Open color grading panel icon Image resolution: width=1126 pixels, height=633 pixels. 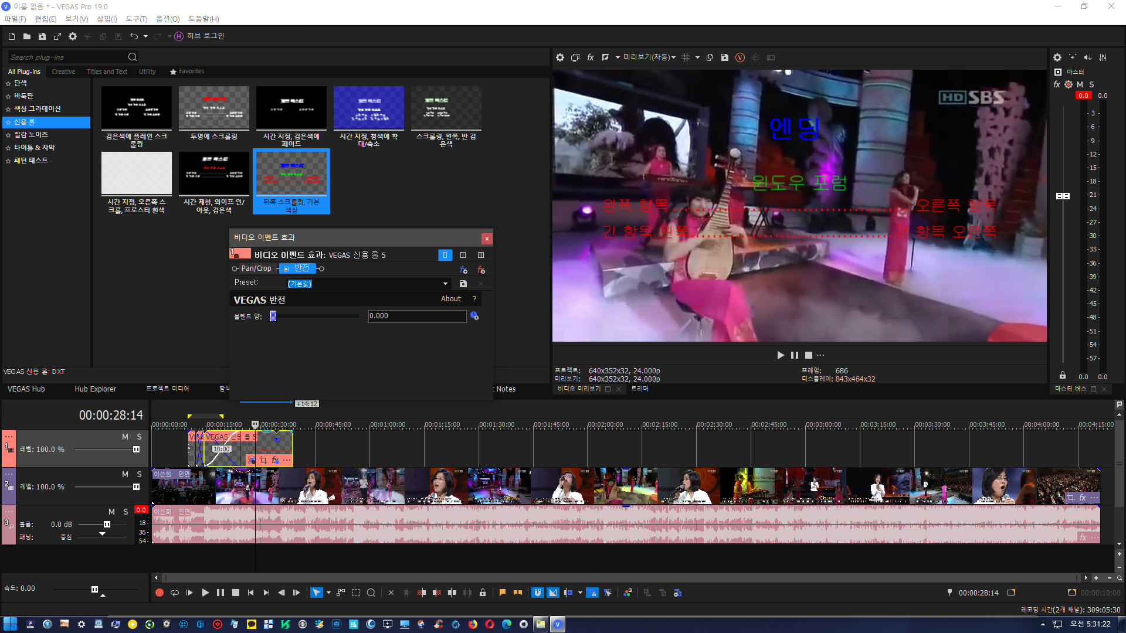[x=628, y=593]
